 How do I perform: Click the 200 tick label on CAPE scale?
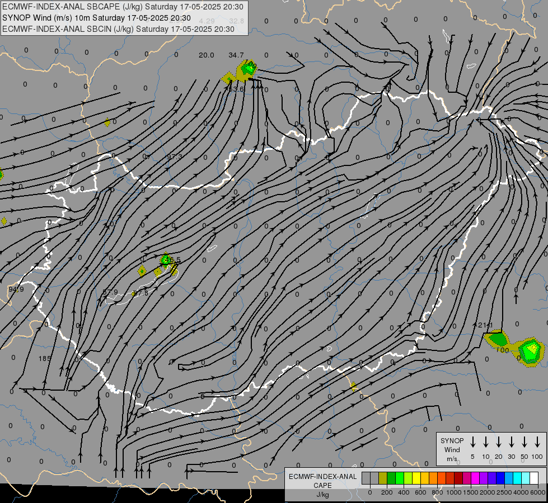tap(387, 492)
